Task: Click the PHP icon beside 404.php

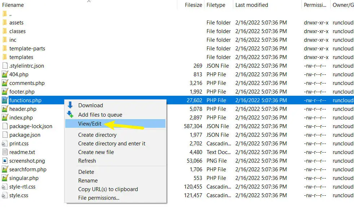Action: [4, 74]
